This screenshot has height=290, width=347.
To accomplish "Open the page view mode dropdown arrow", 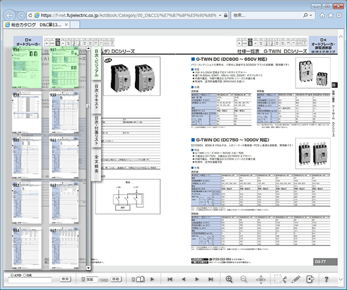I will (133, 280).
